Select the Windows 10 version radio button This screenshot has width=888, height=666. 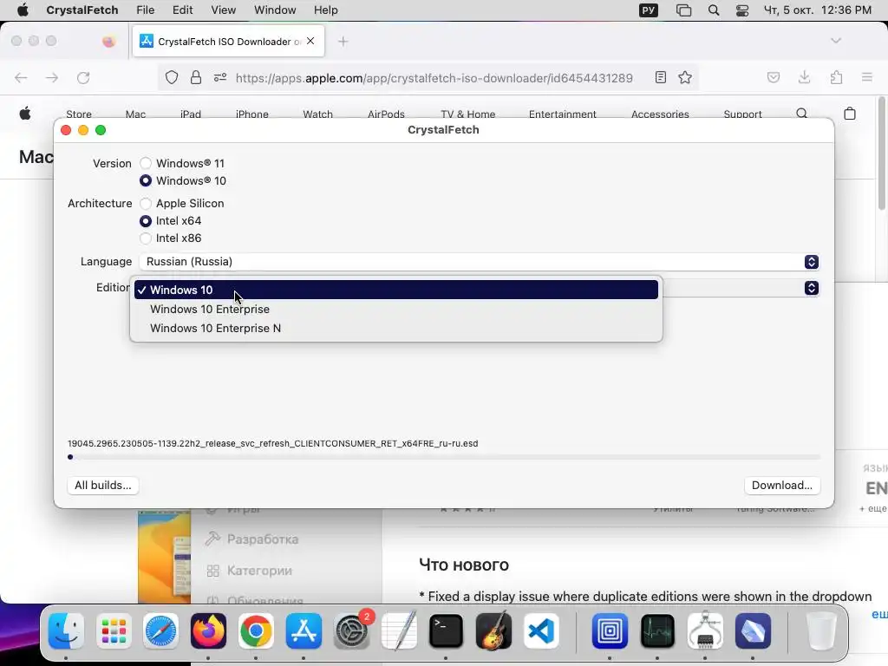click(x=146, y=180)
